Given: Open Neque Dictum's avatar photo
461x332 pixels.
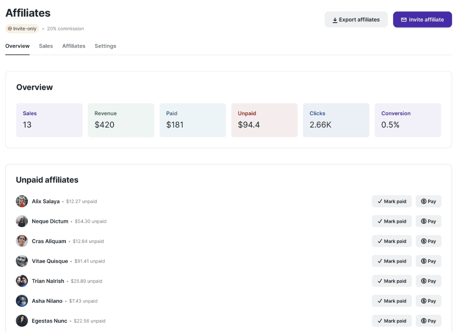Looking at the screenshot, I should pos(22,221).
